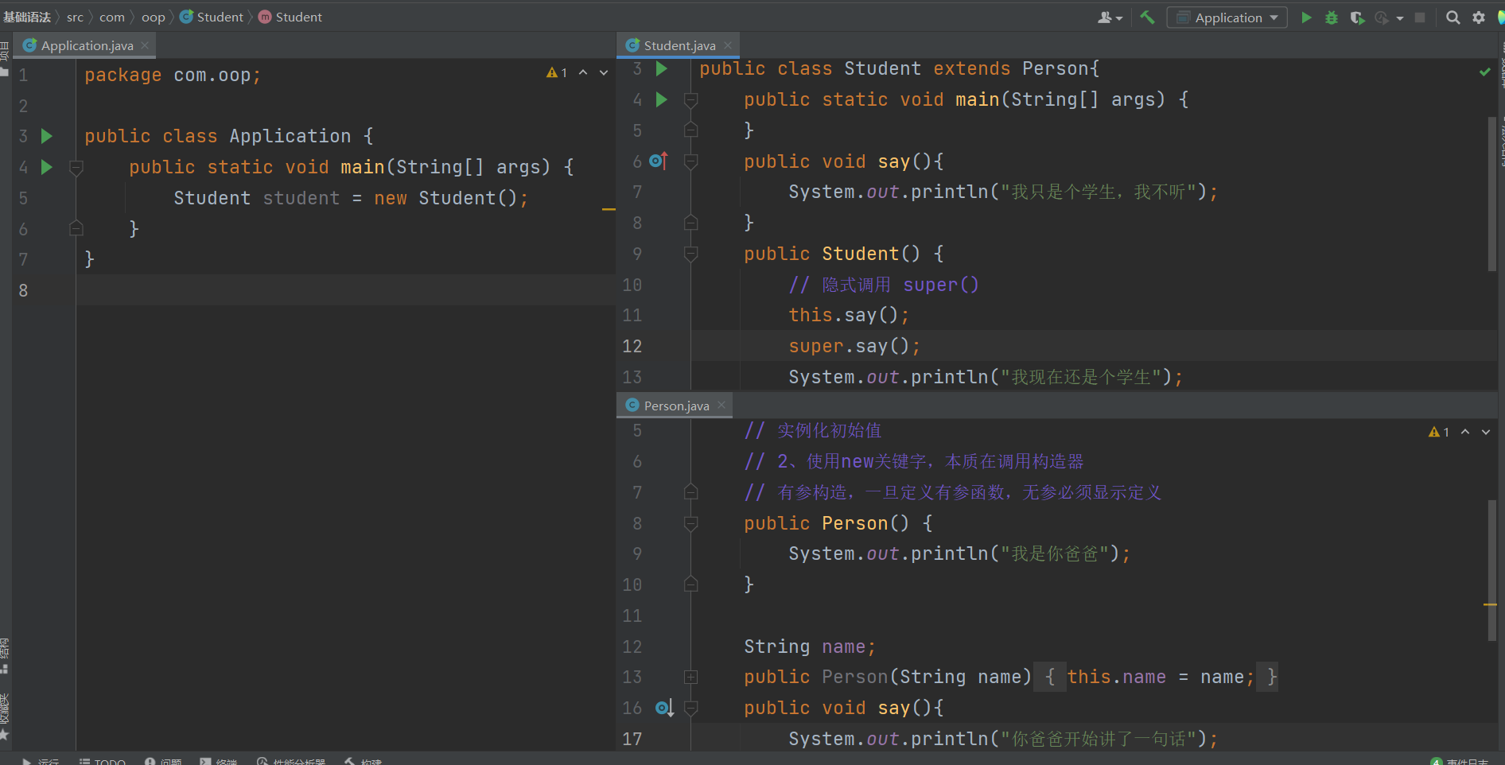Click the Student.java editor vertical scrollbar
1505x765 pixels.
[1492, 194]
